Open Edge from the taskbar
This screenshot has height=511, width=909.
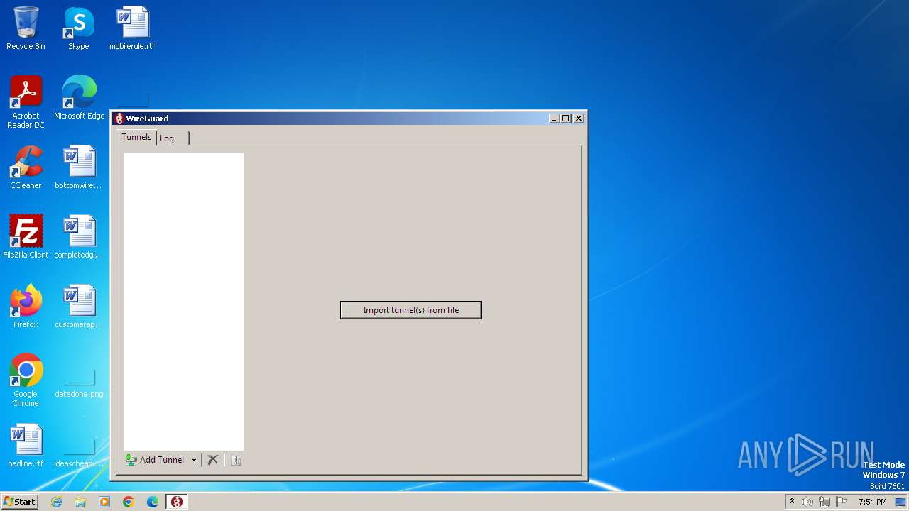[x=153, y=502]
